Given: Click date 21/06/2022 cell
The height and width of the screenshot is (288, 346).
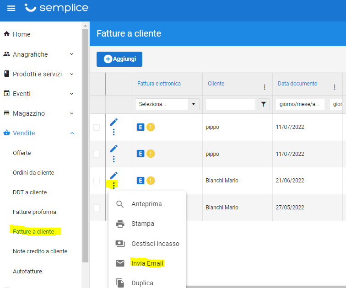Looking at the screenshot, I should tap(290, 181).
